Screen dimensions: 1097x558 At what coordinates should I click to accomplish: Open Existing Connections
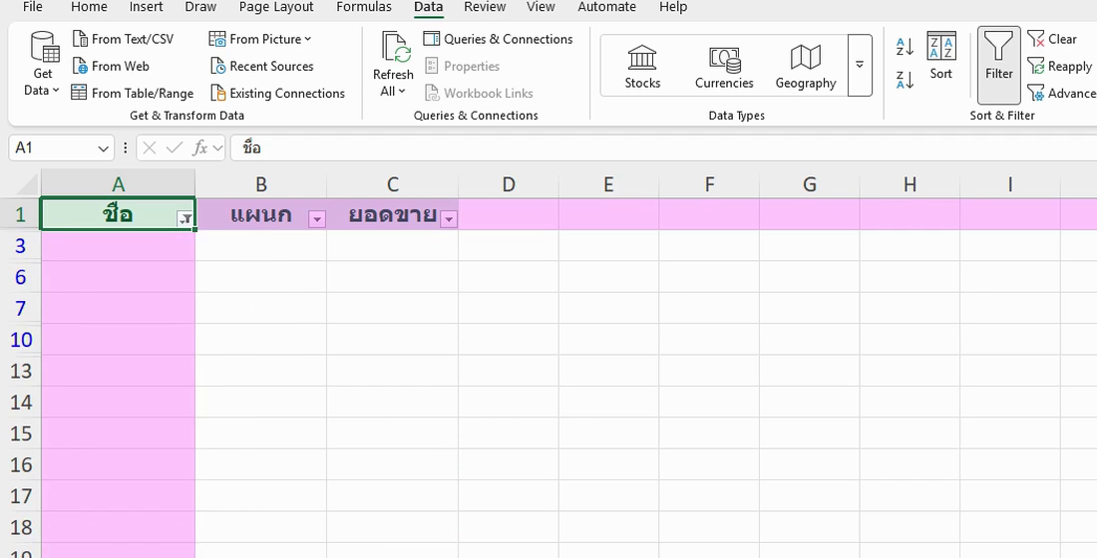tap(278, 93)
